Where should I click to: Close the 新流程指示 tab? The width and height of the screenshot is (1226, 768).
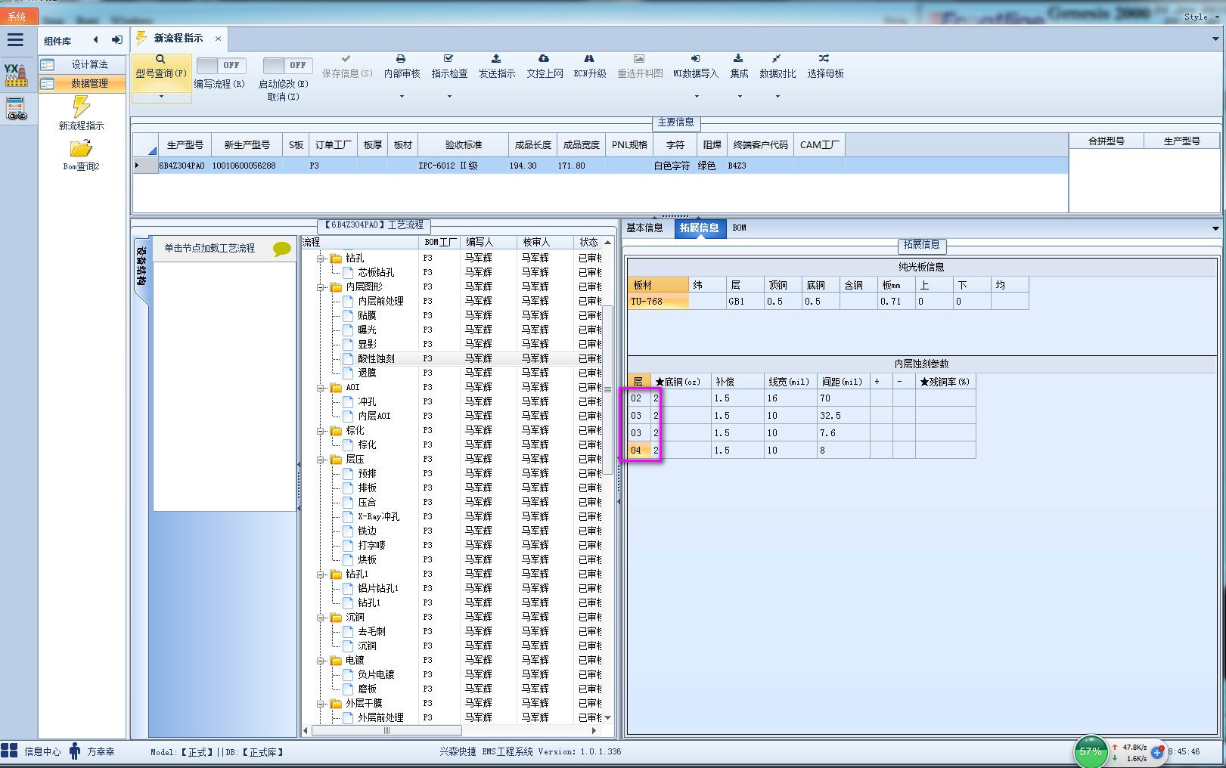click(218, 39)
